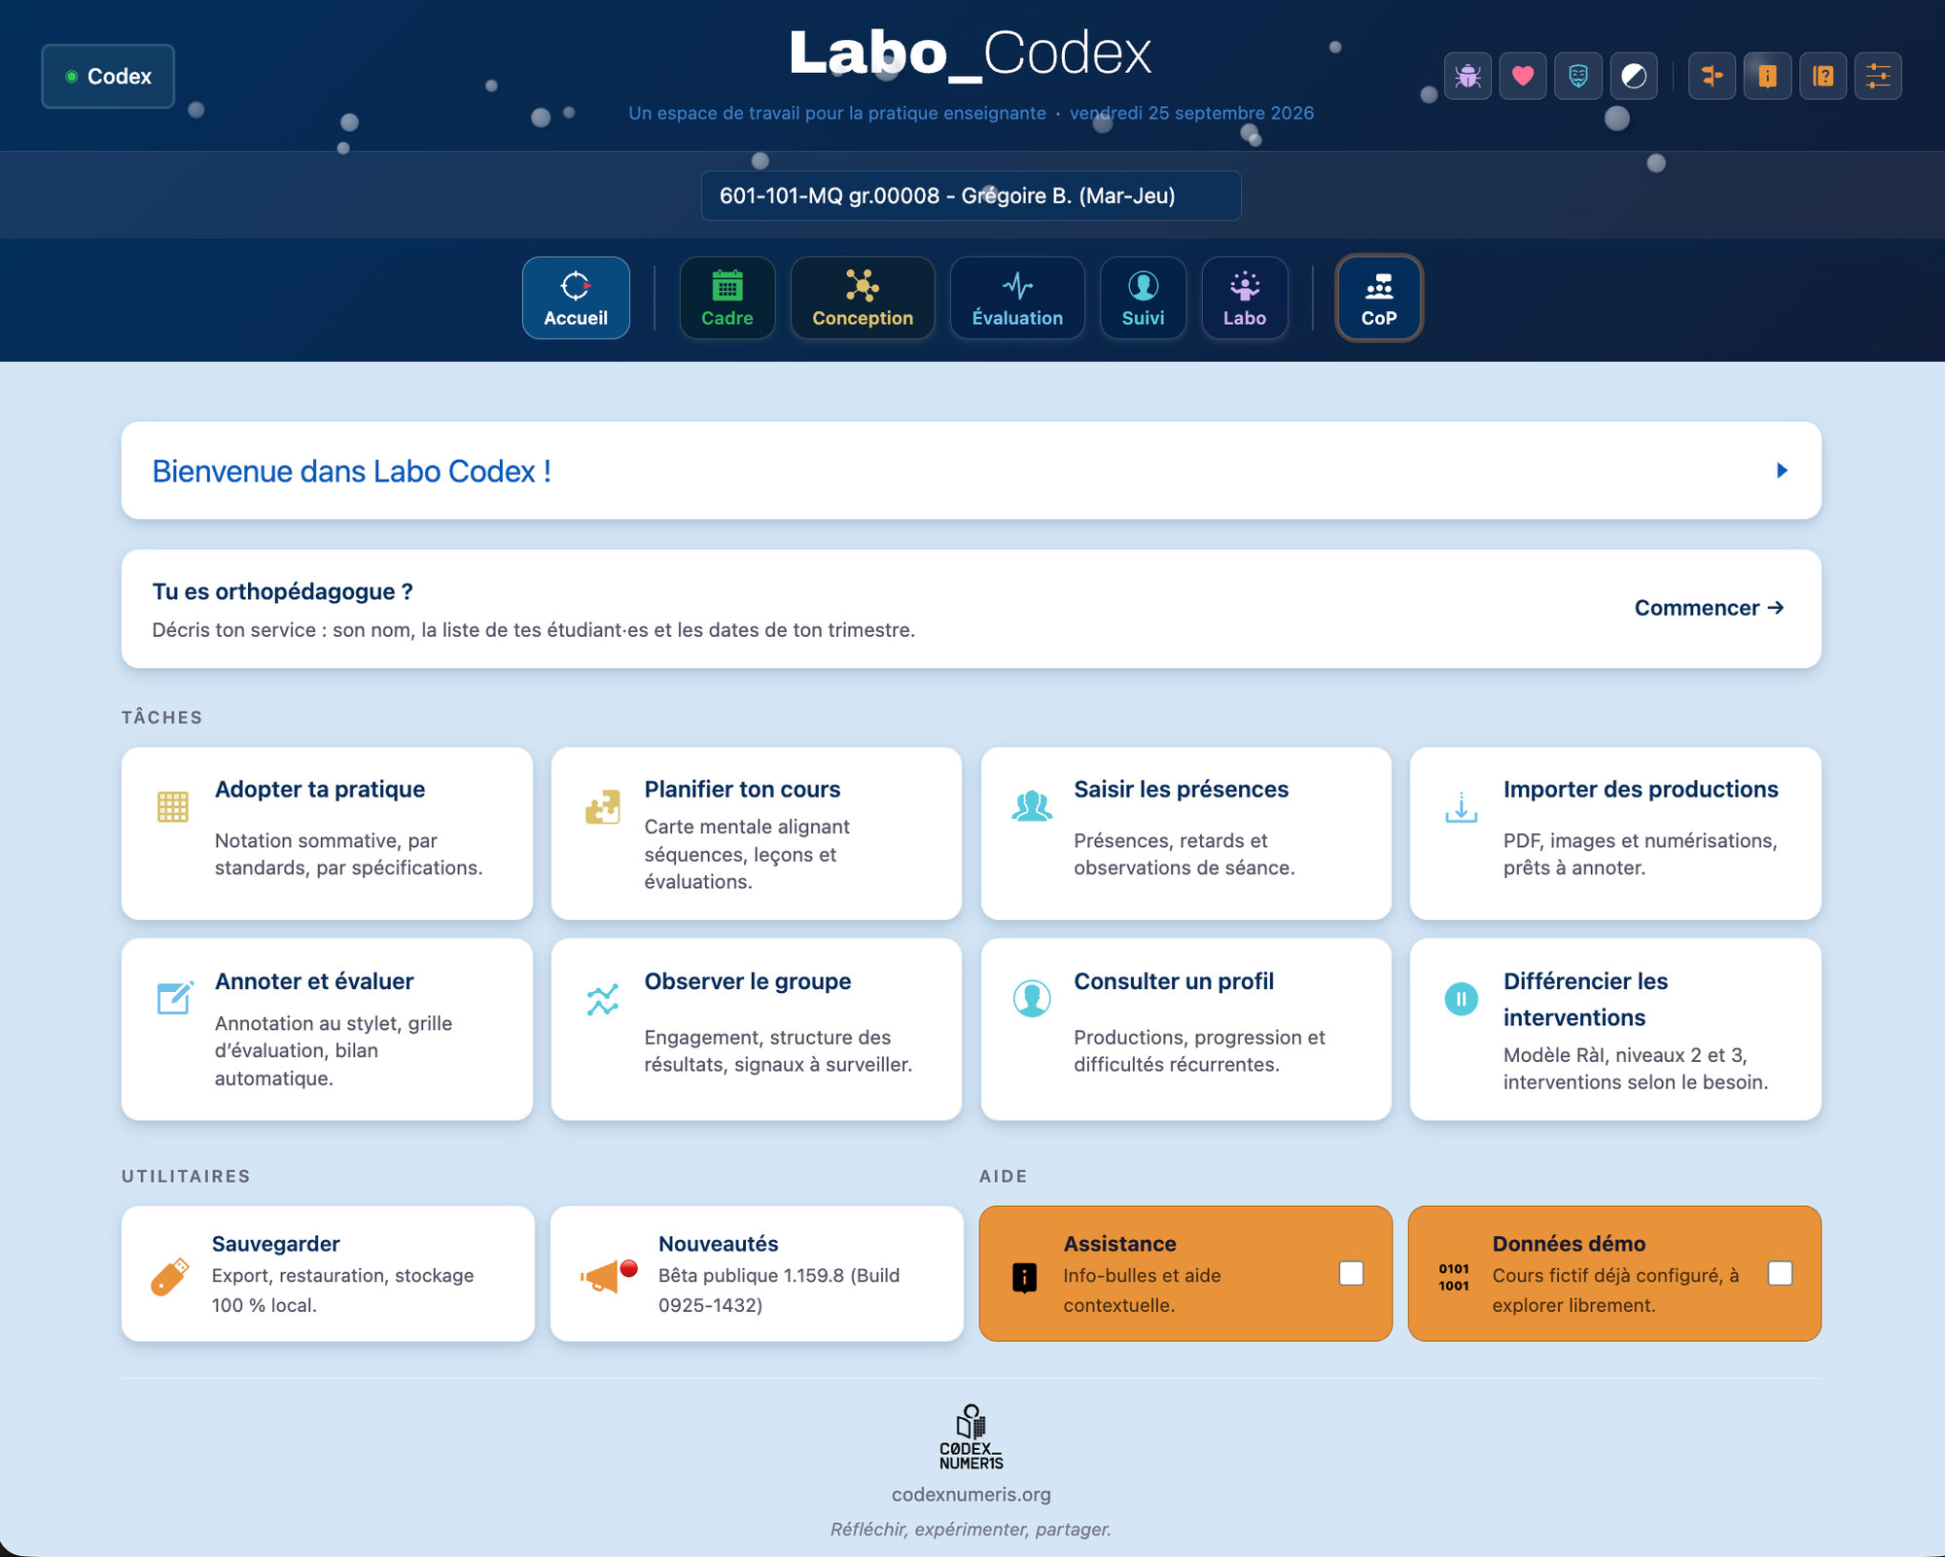Click the Commencer link
The width and height of the screenshot is (1945, 1557).
[1709, 608]
